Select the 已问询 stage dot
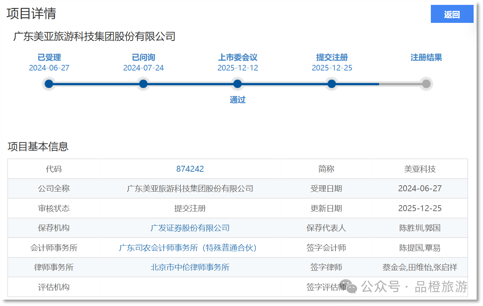This screenshot has height=306, width=483. coord(143,84)
